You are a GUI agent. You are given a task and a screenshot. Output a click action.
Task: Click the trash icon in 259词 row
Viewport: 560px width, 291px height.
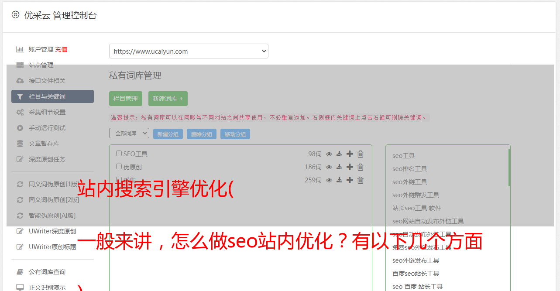tap(361, 180)
